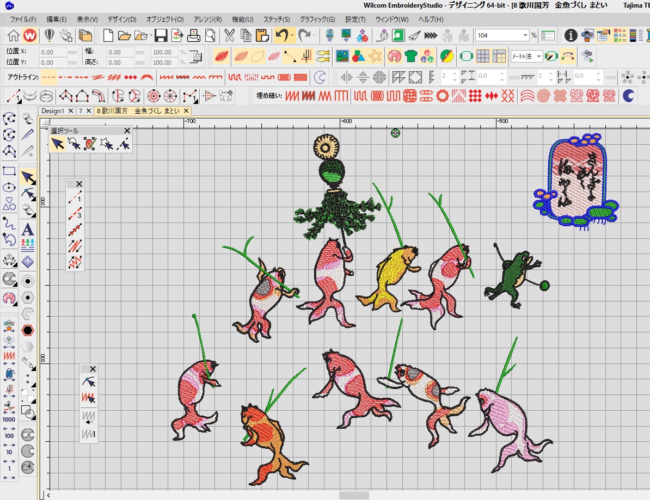
Task: Toggle the color-wheel display icon with red slash
Action: click(447, 56)
